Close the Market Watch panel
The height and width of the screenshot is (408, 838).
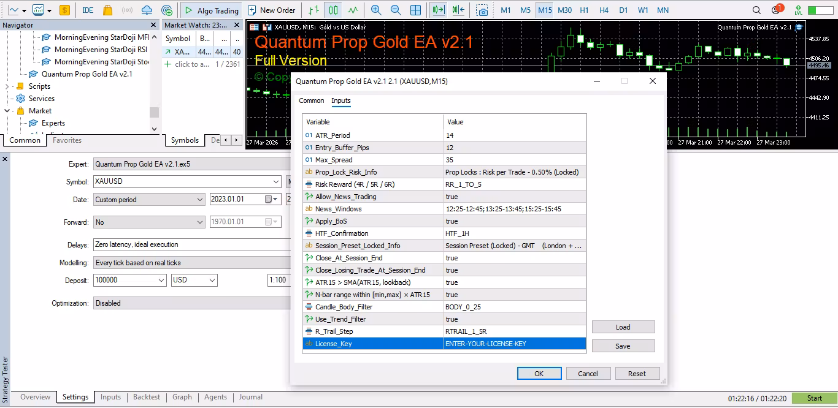(x=238, y=25)
